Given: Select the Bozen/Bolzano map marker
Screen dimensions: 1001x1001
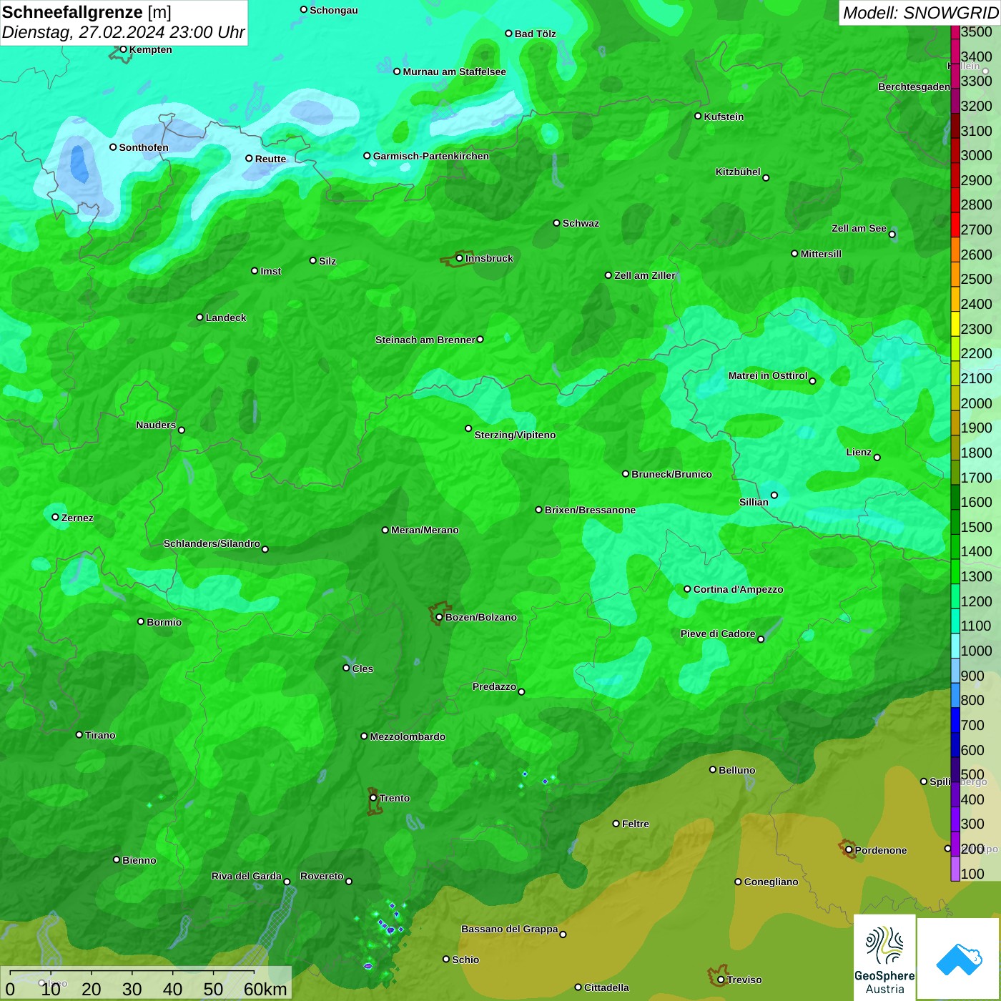Looking at the screenshot, I should [x=439, y=617].
